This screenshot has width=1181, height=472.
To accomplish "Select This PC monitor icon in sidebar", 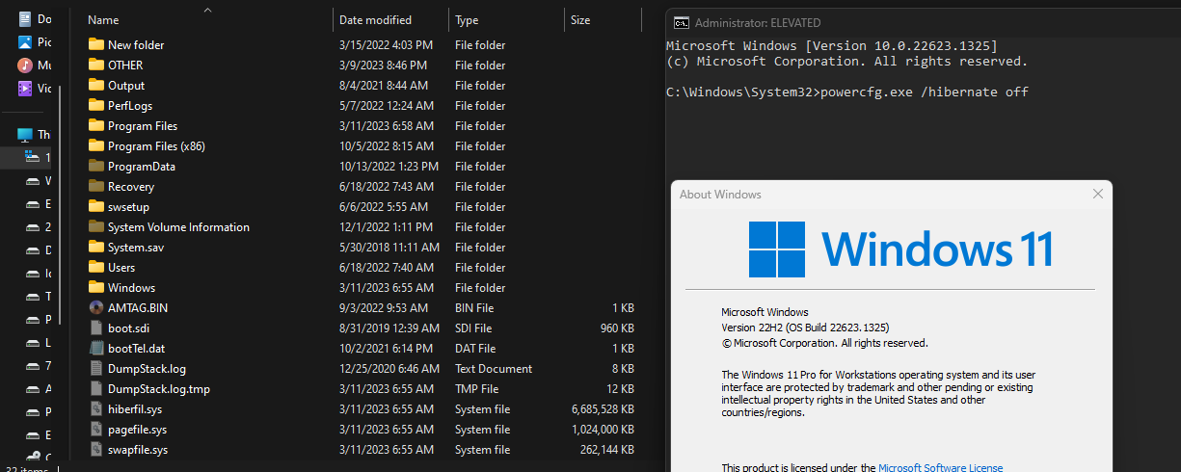I will point(25,135).
